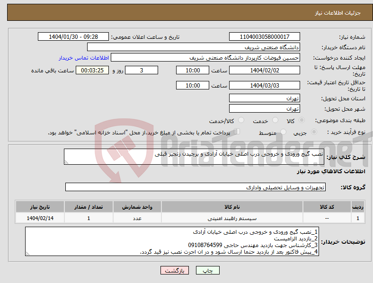Click the اطلاعات کالاهای مورد نیاز heading

pyautogui.click(x=331, y=171)
